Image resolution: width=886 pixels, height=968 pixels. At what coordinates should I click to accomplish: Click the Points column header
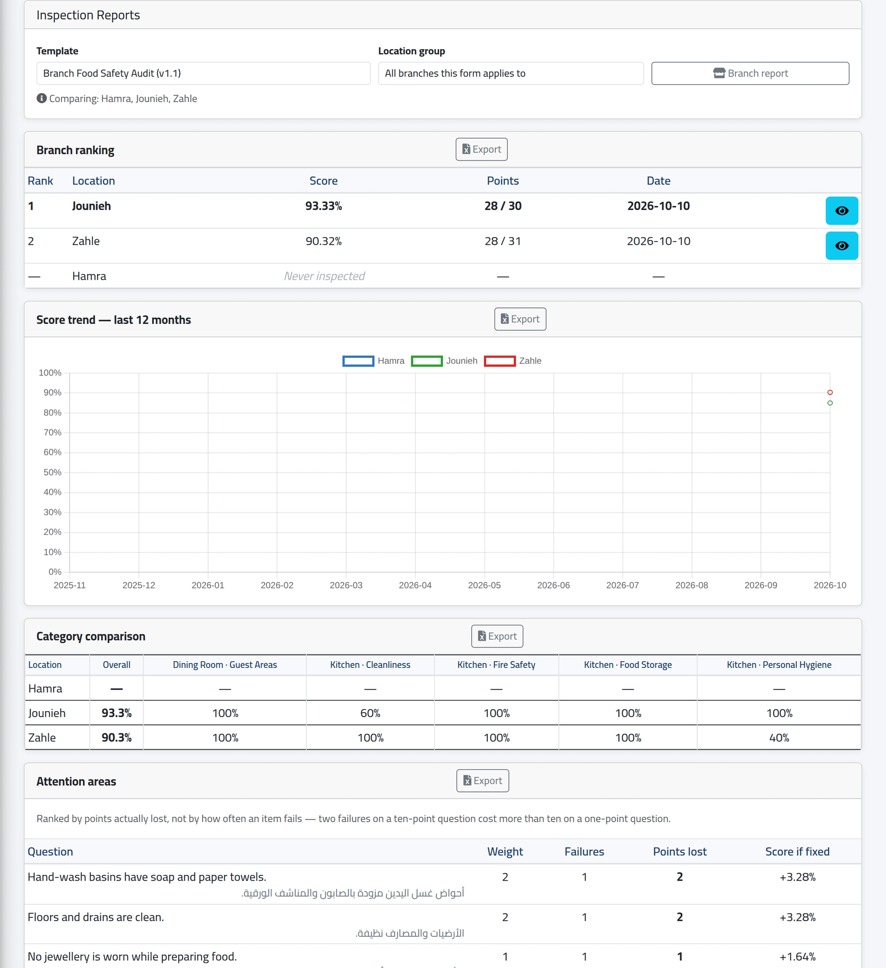[x=503, y=181]
